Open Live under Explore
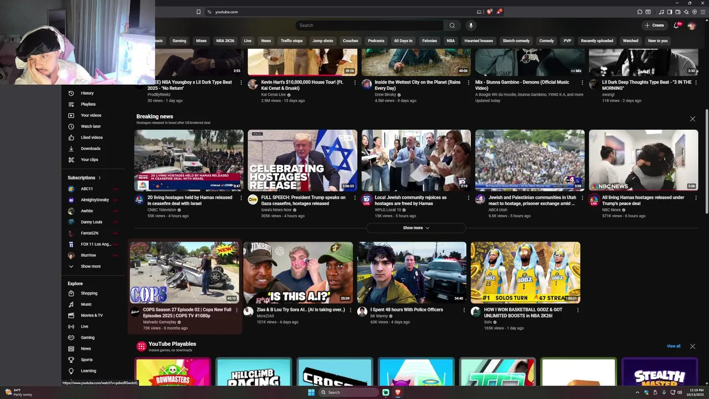This screenshot has height=399, width=709. tap(93, 326)
